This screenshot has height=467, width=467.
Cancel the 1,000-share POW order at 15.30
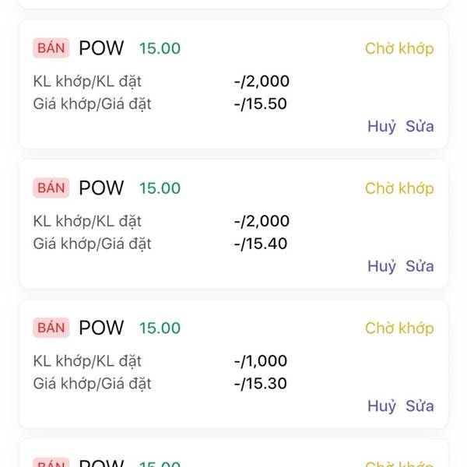381,406
